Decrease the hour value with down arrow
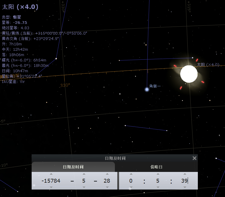The image size is (225, 197). coord(131,187)
